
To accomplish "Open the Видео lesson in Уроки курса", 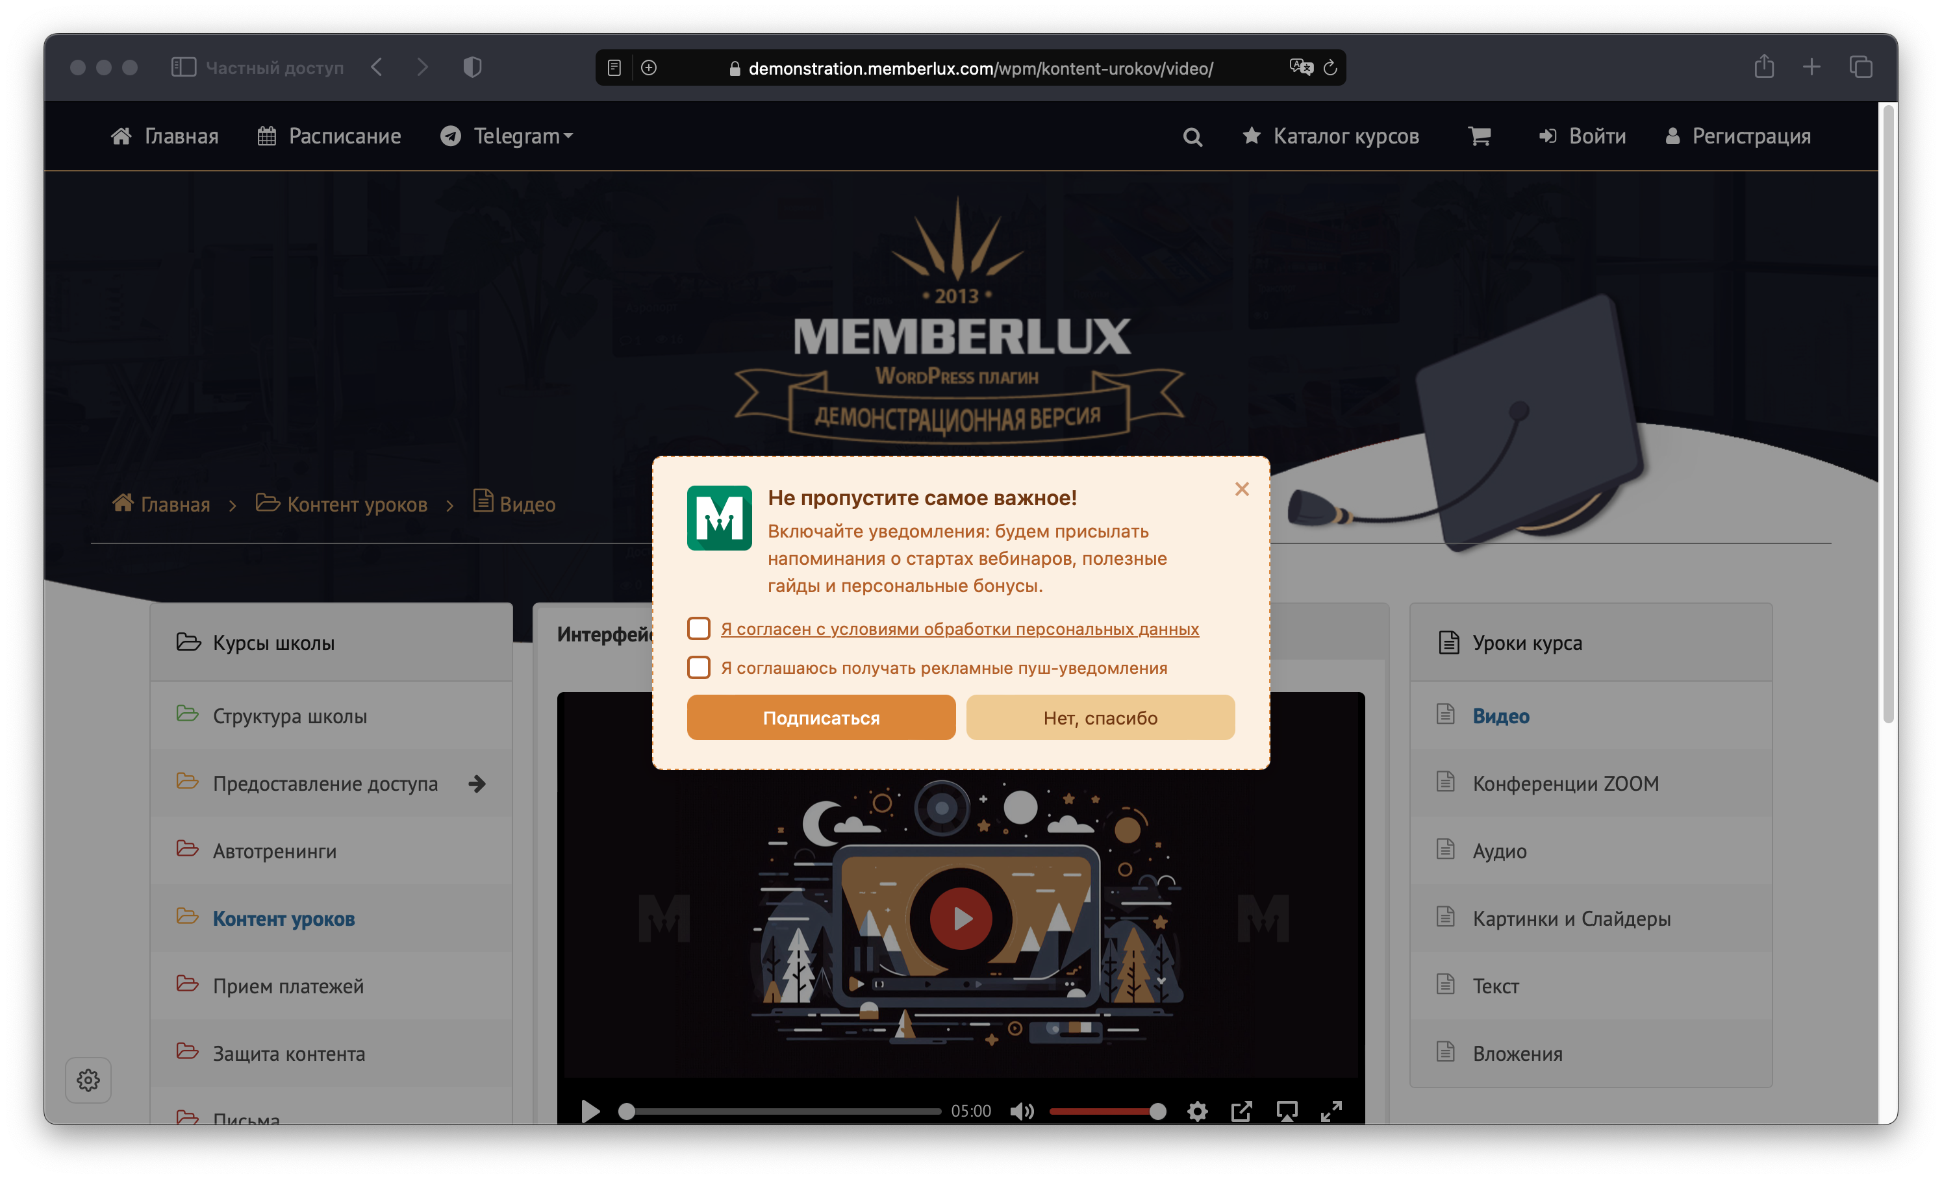I will (x=1591, y=716).
